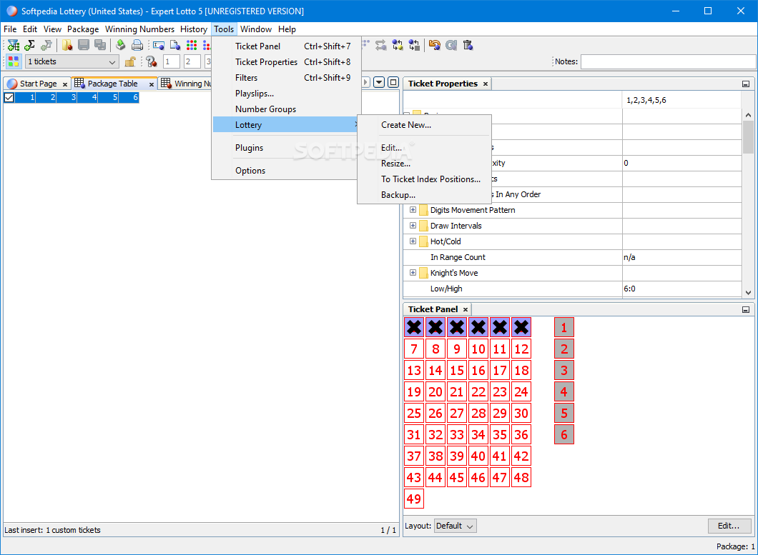Click the grey swap arrows toolbar icon

tap(381, 46)
